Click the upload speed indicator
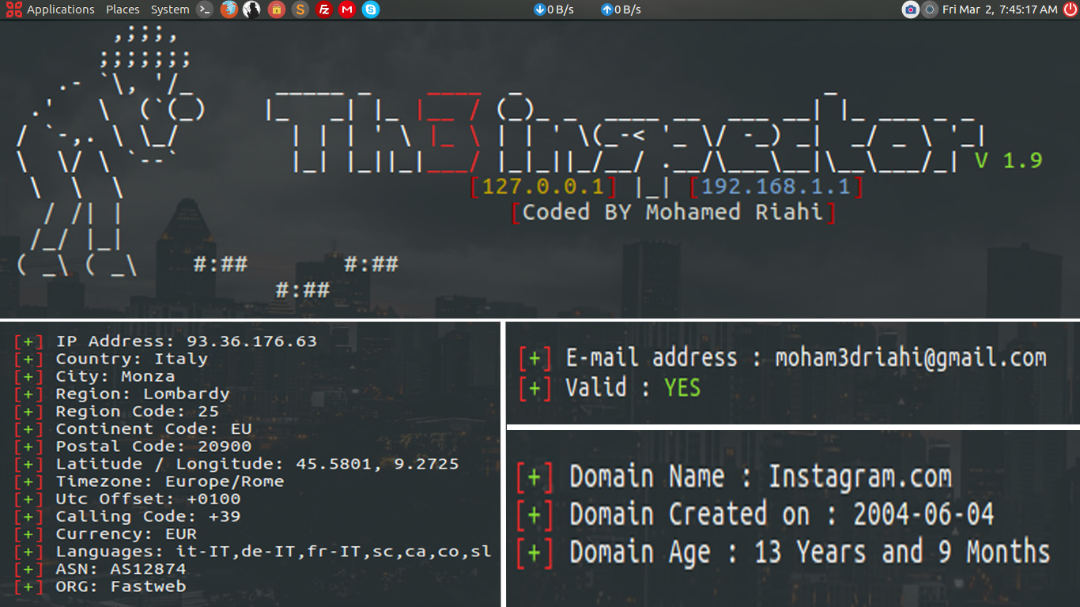The height and width of the screenshot is (607, 1080). [x=621, y=9]
